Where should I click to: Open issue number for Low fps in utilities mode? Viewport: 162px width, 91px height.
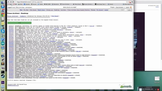click(11, 39)
